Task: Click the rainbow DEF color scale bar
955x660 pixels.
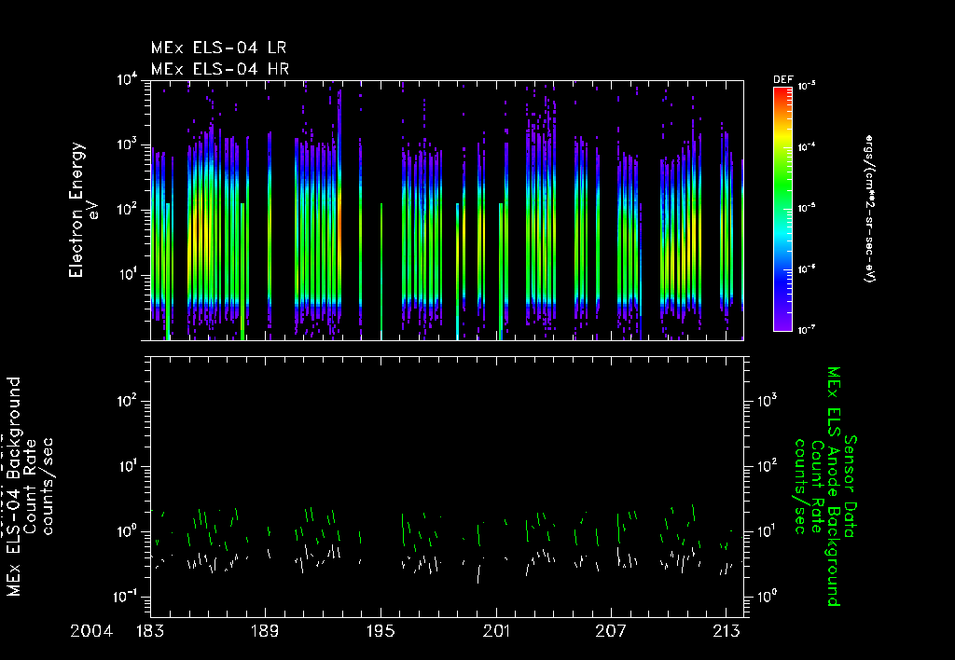Action: [x=782, y=210]
